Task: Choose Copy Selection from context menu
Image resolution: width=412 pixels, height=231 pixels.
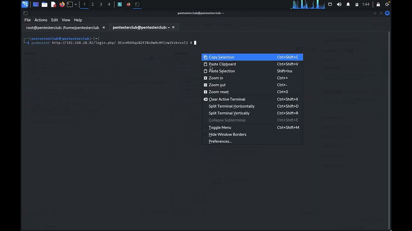Action: [252, 57]
